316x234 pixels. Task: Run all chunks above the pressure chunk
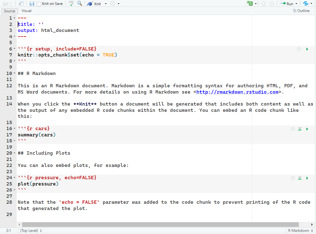click(300, 178)
